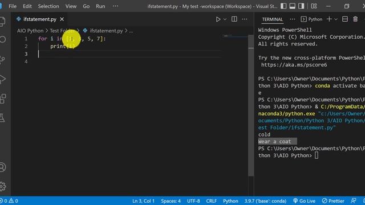Restore down the VS Code window
This screenshot has height=205, width=365.
point(347,6)
